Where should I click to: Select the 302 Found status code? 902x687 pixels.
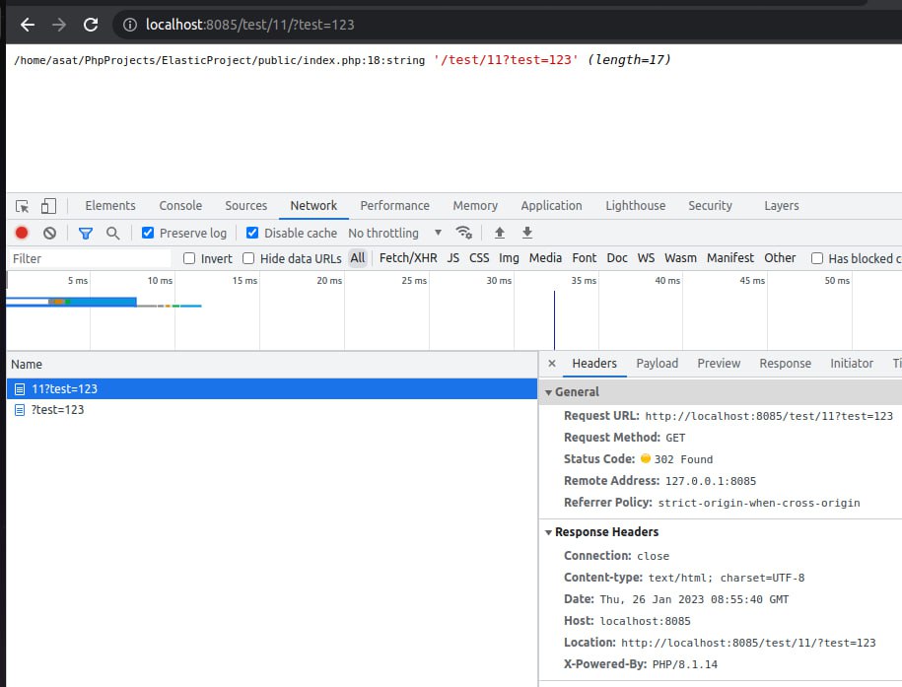click(683, 459)
